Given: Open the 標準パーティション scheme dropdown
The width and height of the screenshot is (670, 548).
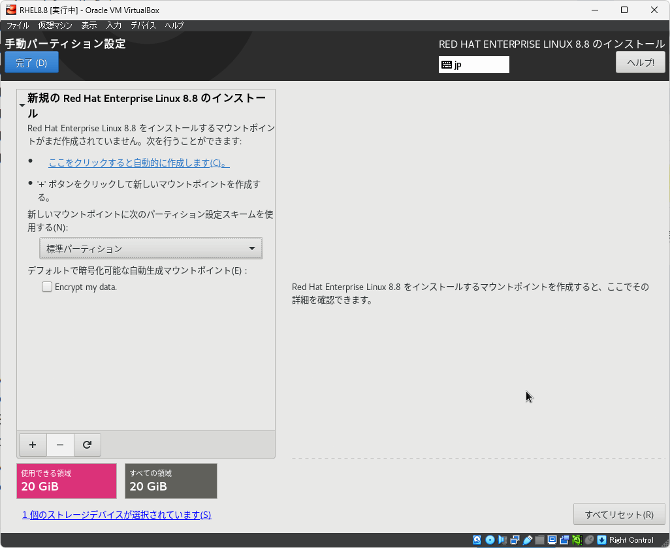Looking at the screenshot, I should 151,248.
